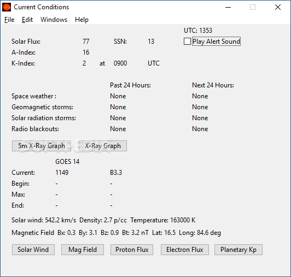Open the File menu
The image size is (291, 277).
click(x=9, y=20)
